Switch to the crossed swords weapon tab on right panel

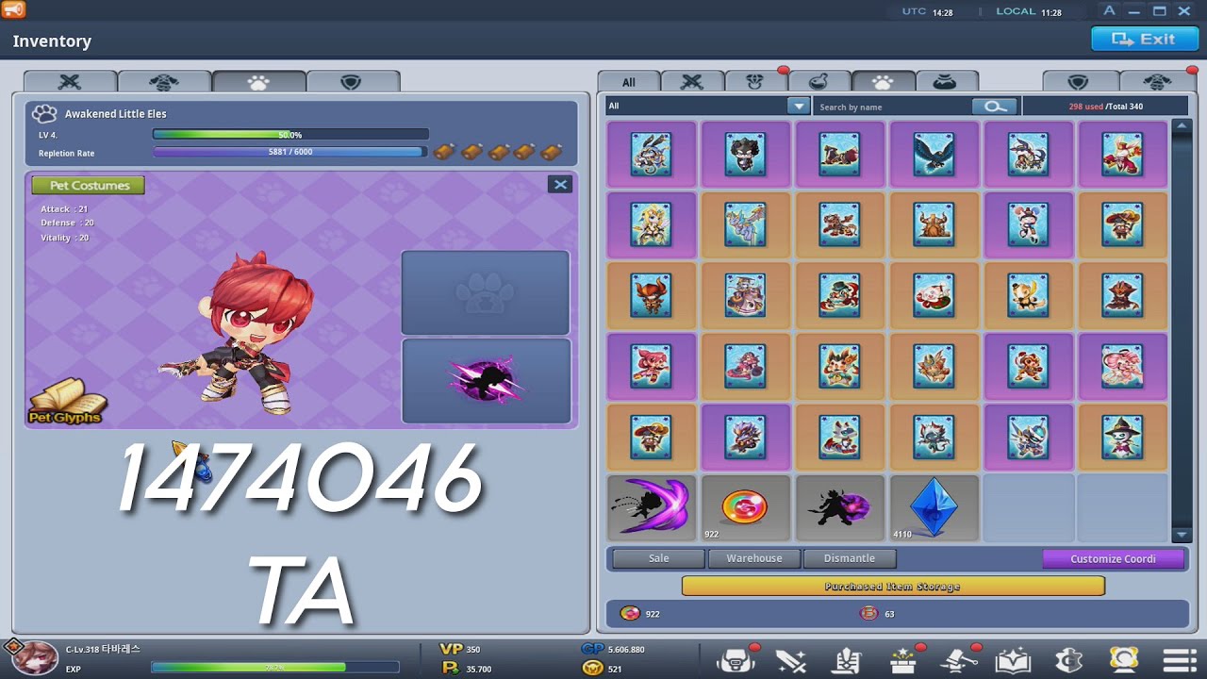tap(692, 82)
